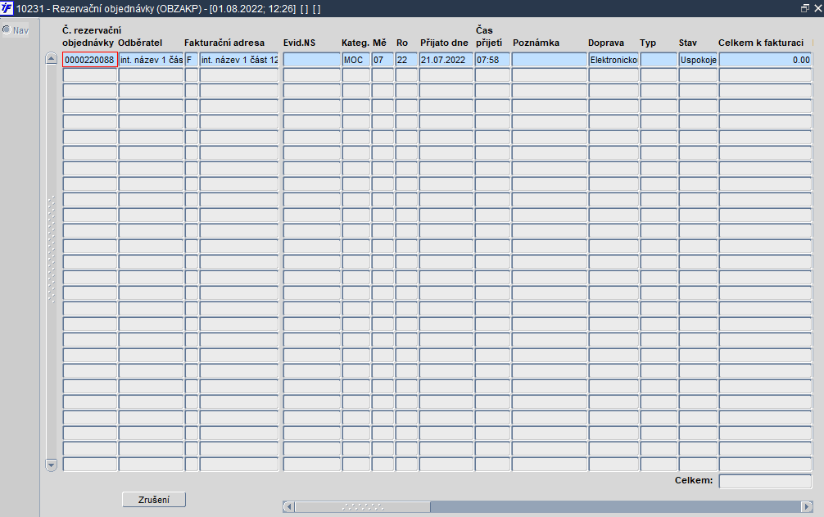Click the Čas přijetí column header
Screen dimensions: 824x517
point(489,36)
